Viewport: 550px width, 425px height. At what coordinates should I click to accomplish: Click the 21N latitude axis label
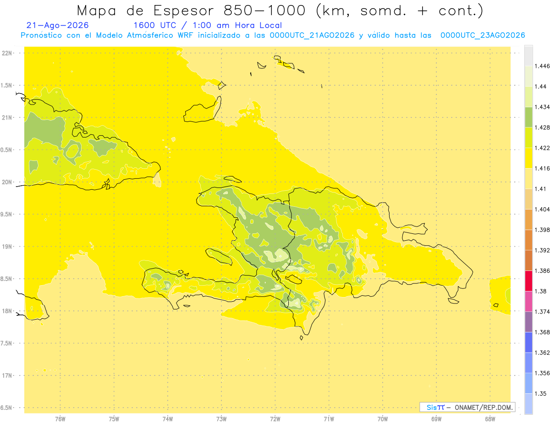[x=6, y=117]
